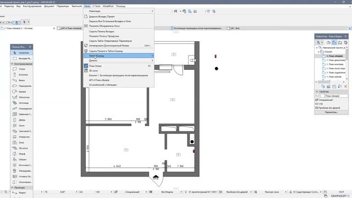Open Navigator Project Map view icon
Image resolution: width=352 pixels, height=198 pixels.
[329, 42]
